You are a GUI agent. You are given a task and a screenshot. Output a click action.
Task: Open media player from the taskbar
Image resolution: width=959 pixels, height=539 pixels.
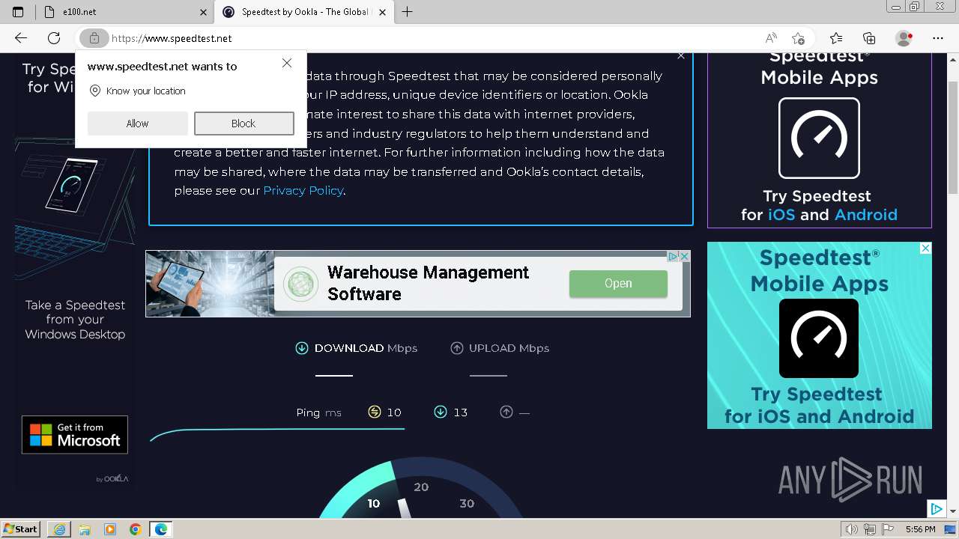point(110,529)
